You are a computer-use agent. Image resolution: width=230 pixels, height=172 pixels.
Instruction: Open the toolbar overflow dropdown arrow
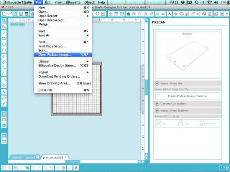click(227, 14)
